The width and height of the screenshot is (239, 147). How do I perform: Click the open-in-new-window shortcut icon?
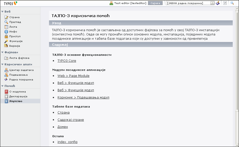coord(225,3)
